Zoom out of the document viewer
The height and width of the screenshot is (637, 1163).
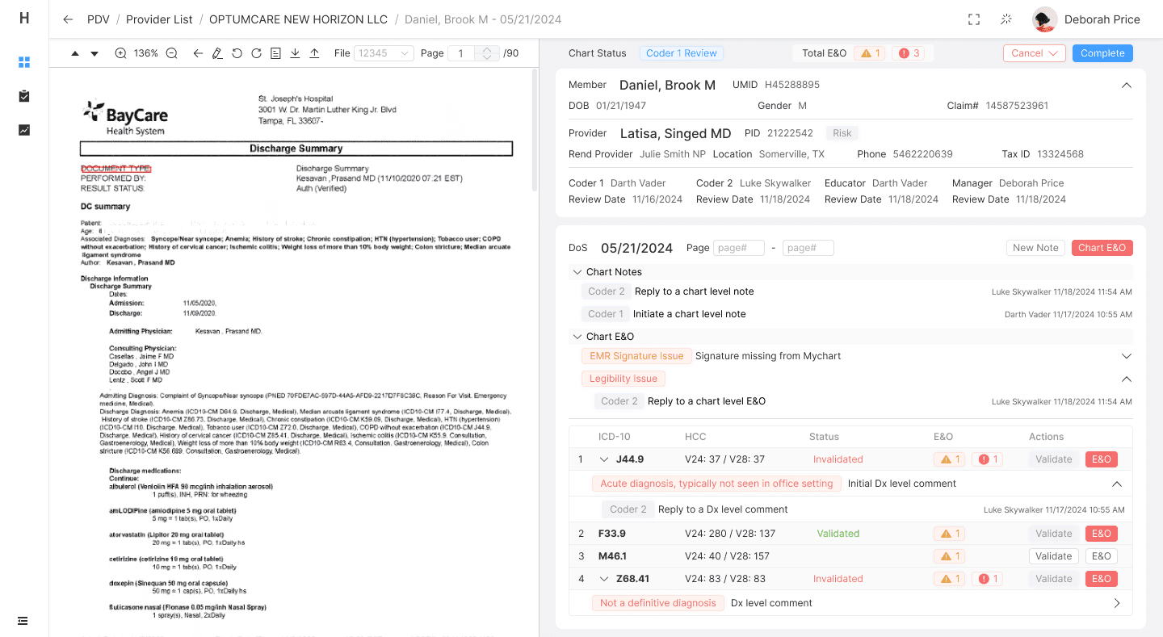[x=171, y=53]
